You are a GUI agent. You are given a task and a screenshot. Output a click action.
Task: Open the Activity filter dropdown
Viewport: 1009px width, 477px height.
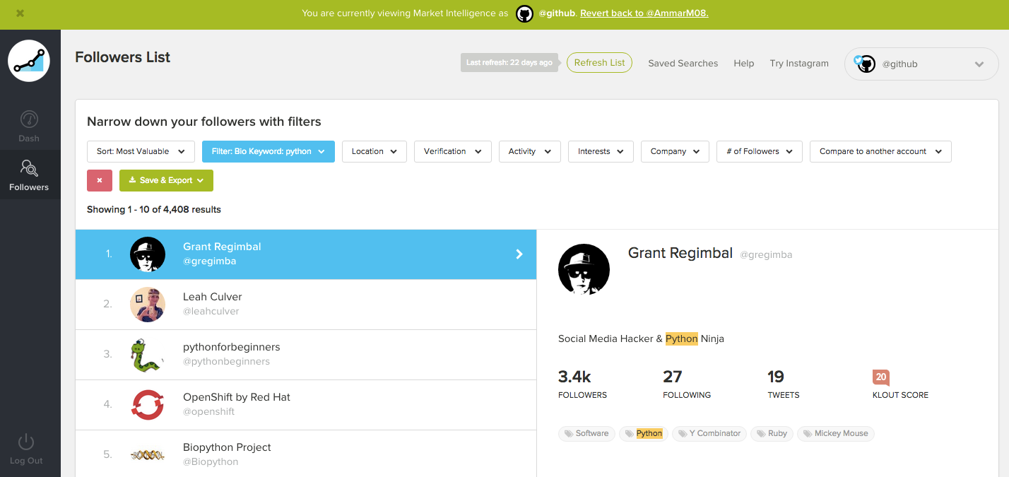tap(530, 151)
